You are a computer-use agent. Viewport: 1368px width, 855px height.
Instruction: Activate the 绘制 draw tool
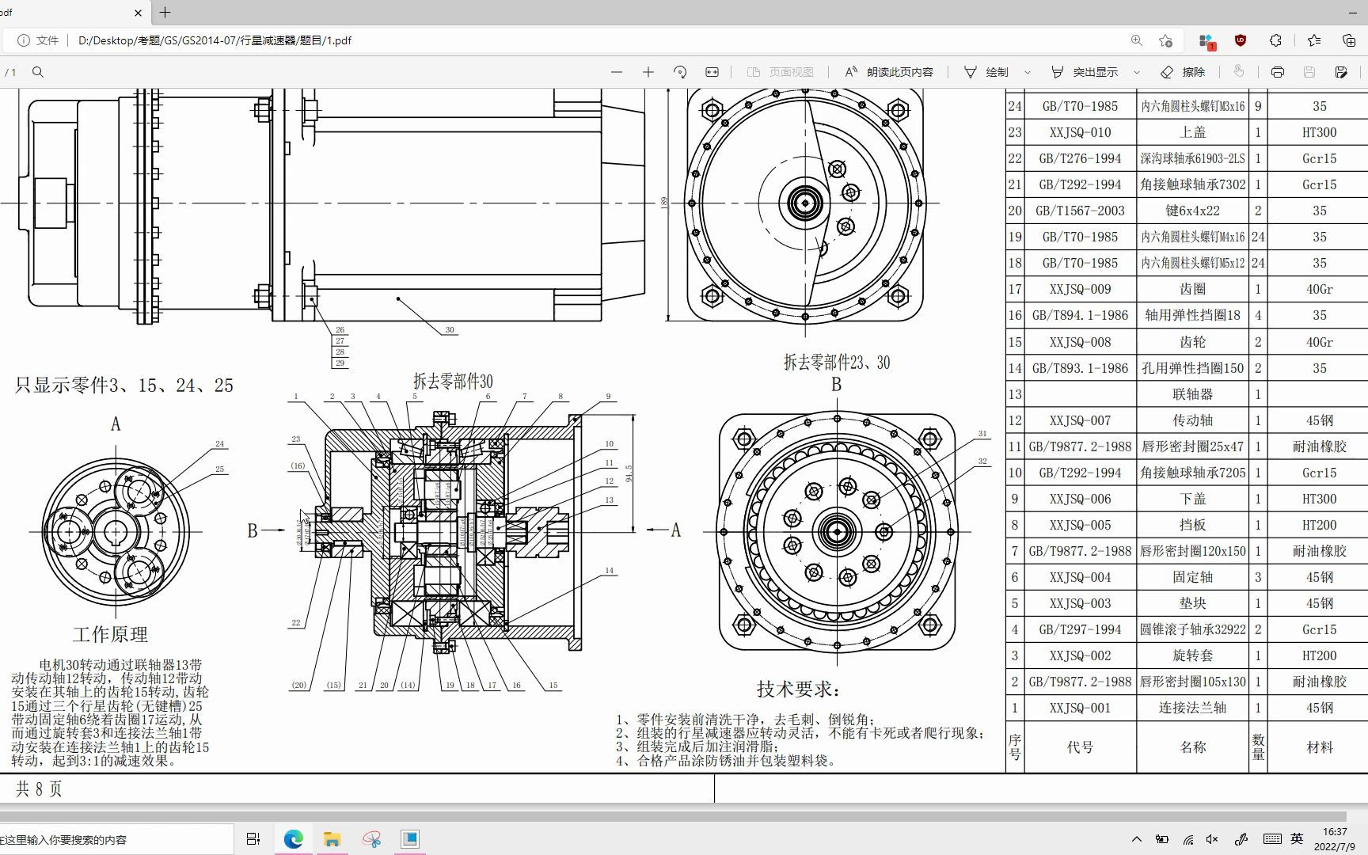(986, 72)
